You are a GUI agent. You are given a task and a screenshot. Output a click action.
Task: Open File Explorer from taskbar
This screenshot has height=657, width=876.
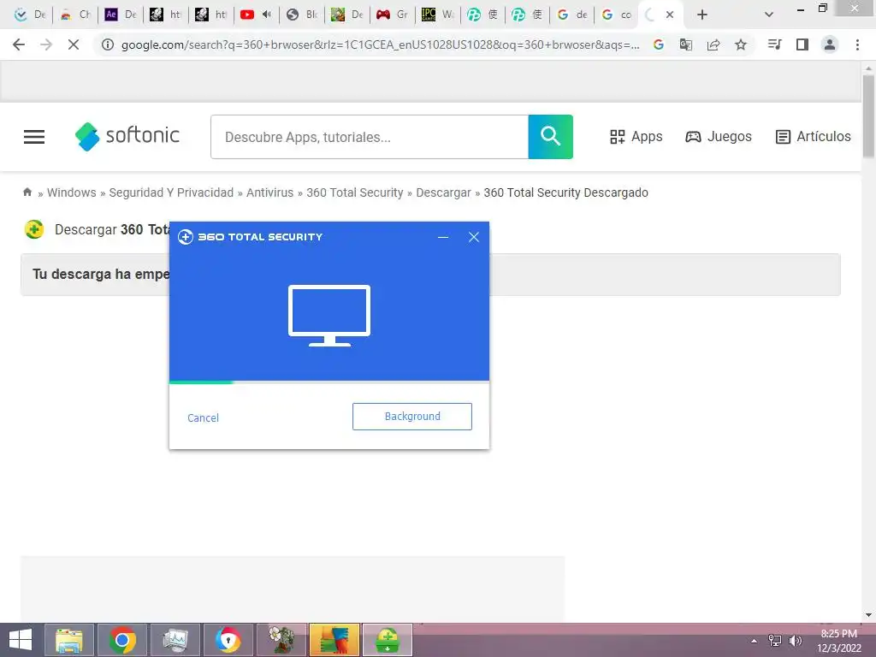[69, 640]
